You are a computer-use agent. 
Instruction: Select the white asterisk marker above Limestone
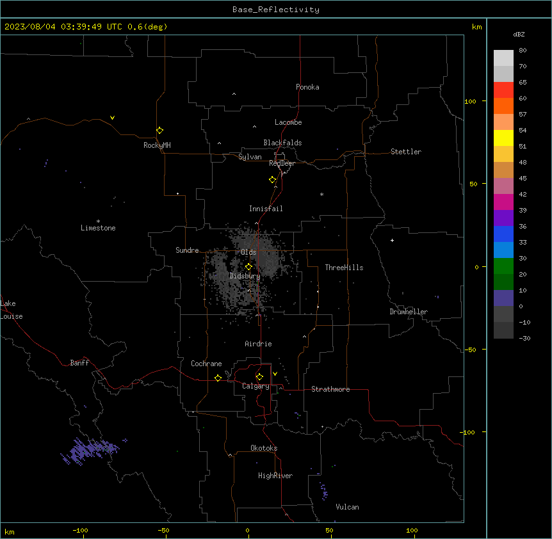click(x=98, y=221)
